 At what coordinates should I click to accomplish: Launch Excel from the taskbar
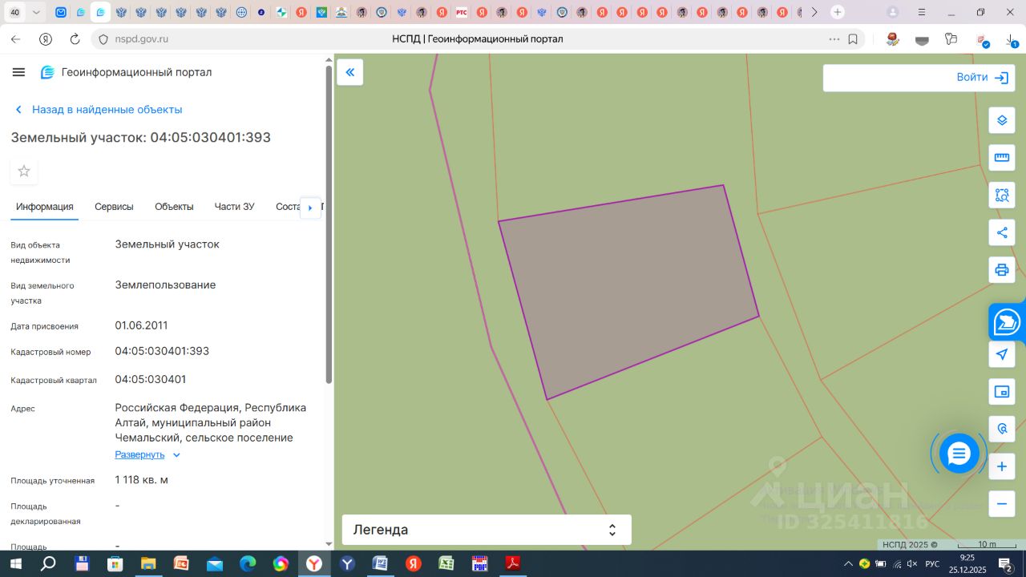(x=446, y=563)
